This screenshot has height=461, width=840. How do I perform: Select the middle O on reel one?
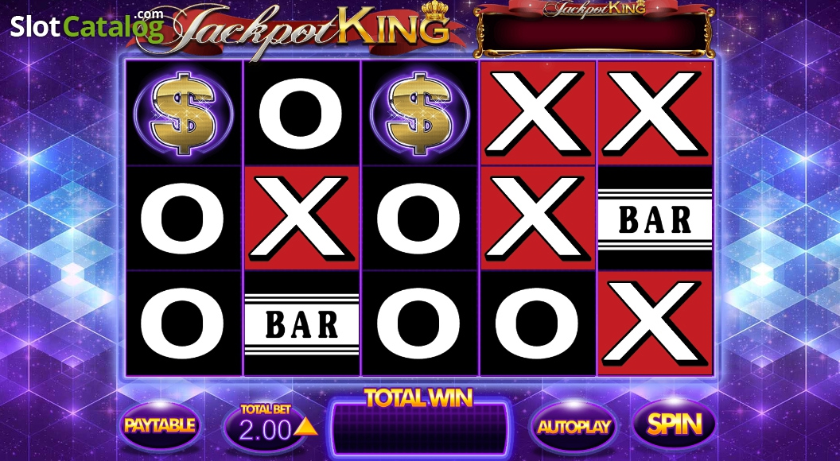pos(183,218)
